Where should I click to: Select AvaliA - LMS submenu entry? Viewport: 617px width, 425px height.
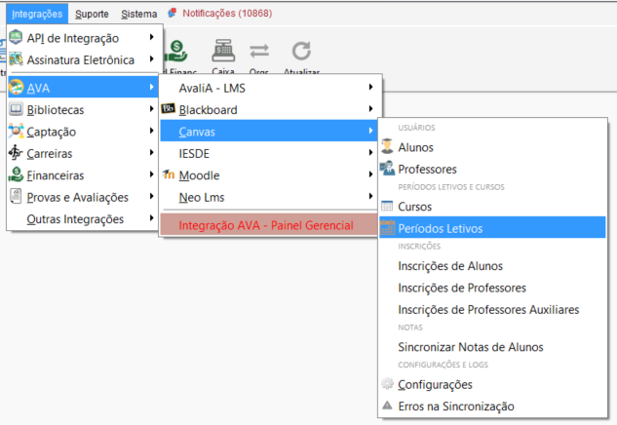pos(269,88)
